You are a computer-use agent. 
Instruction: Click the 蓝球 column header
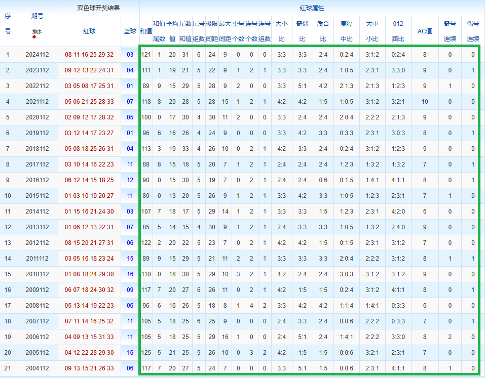coord(130,31)
